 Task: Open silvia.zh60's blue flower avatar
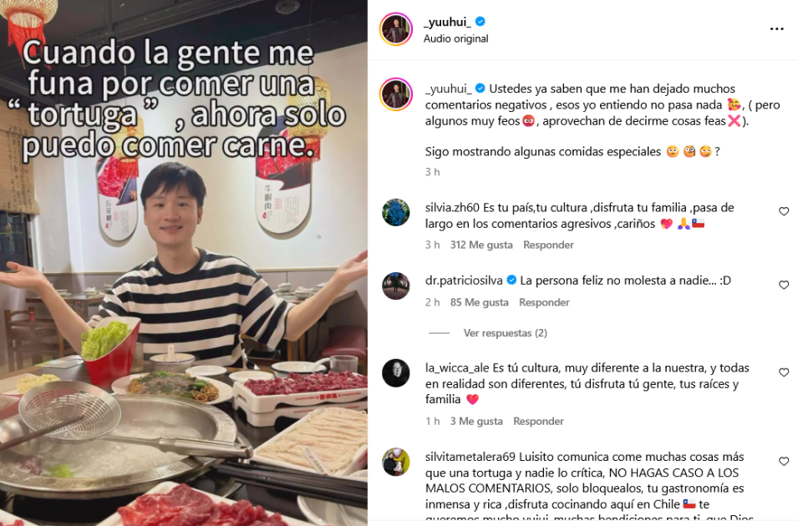coord(396,212)
